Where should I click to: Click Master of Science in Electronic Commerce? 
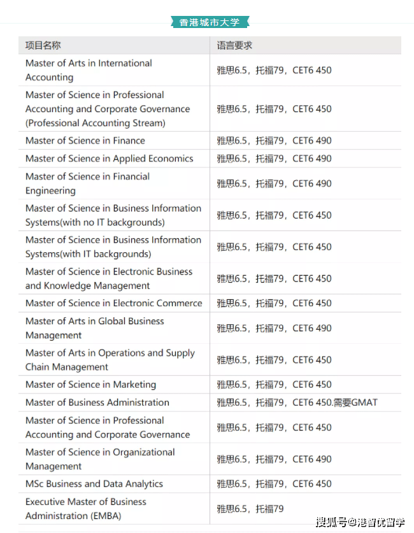click(114, 303)
